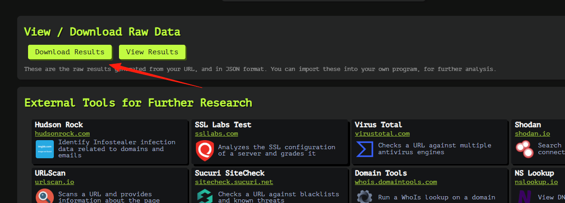Click the Hudson Rock logo icon
This screenshot has width=565, height=203.
point(45,149)
